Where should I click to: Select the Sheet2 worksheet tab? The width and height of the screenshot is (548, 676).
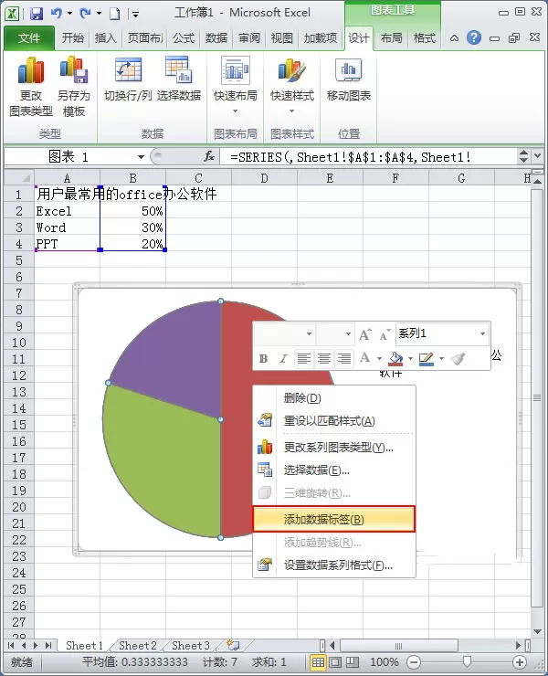click(138, 645)
